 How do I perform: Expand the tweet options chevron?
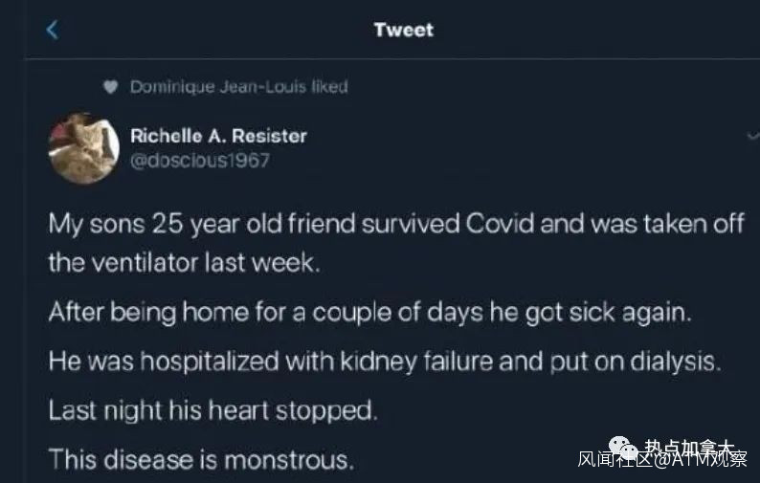[x=752, y=137]
